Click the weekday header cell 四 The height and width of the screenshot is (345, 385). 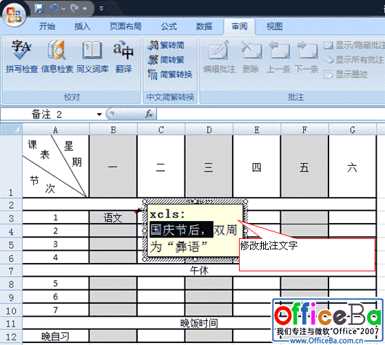tap(257, 167)
